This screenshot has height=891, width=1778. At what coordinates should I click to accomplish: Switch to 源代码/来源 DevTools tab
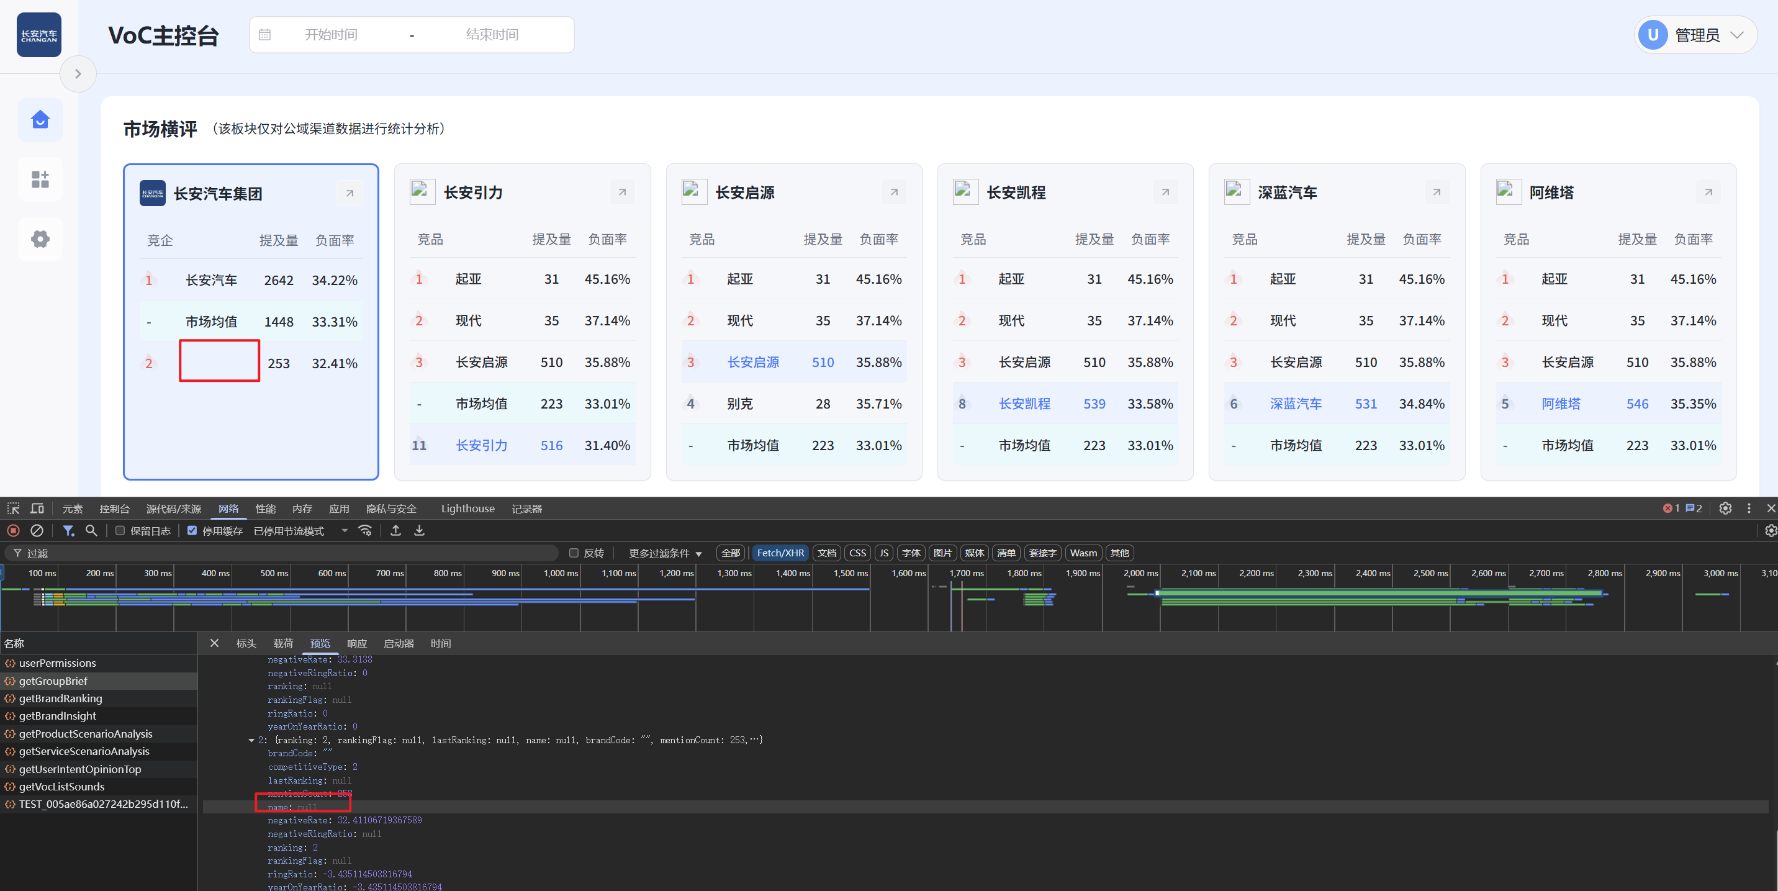(174, 509)
